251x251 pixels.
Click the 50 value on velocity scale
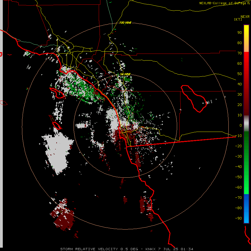click(240, 74)
